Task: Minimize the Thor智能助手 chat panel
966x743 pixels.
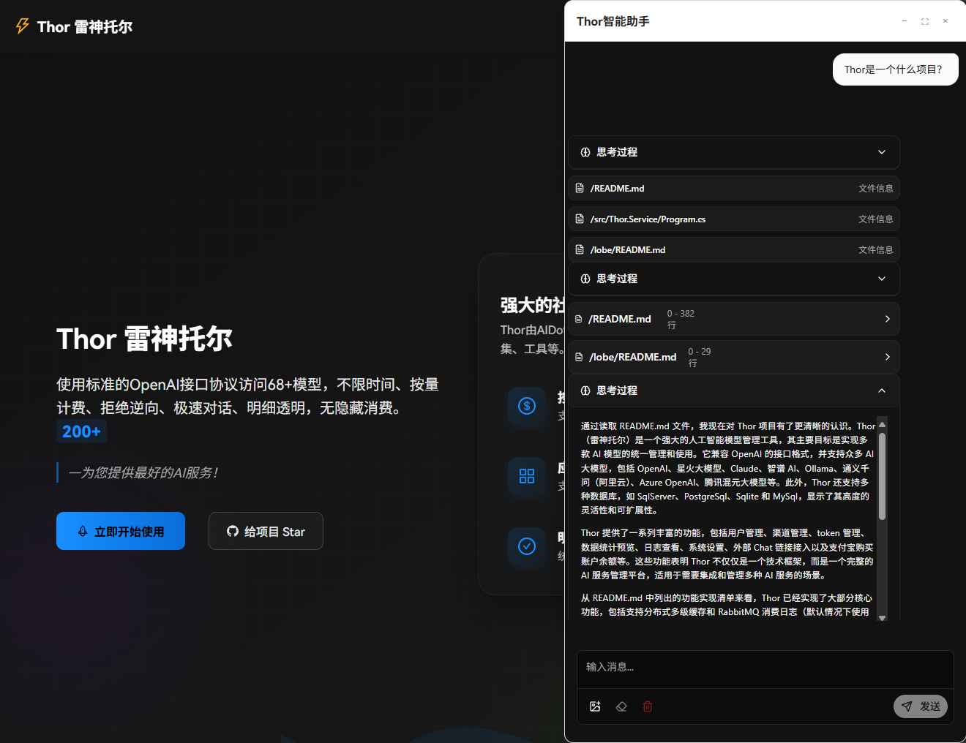Action: [905, 21]
